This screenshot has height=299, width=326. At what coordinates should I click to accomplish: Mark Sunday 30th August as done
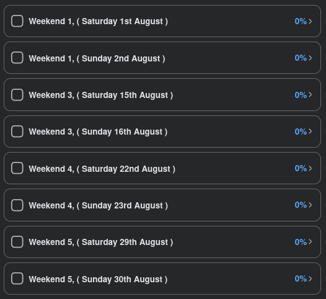coord(17,279)
